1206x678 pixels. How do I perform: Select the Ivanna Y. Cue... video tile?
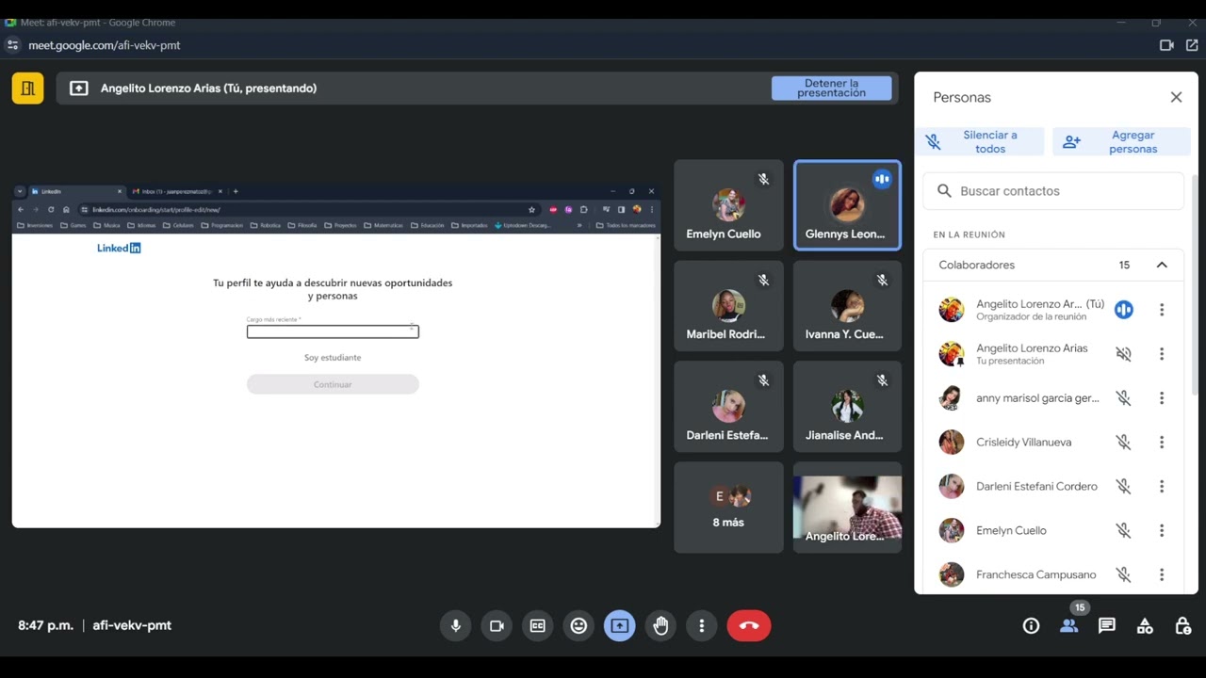(847, 306)
